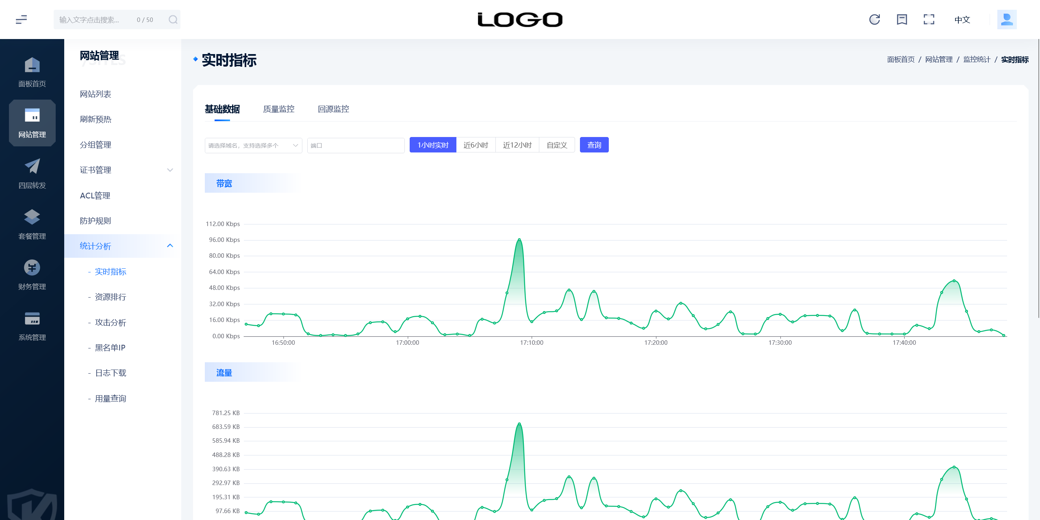Expand 证书管理 submenu chevron
1040x520 pixels.
(x=170, y=170)
